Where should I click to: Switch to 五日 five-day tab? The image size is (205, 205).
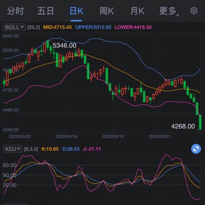coord(46,11)
